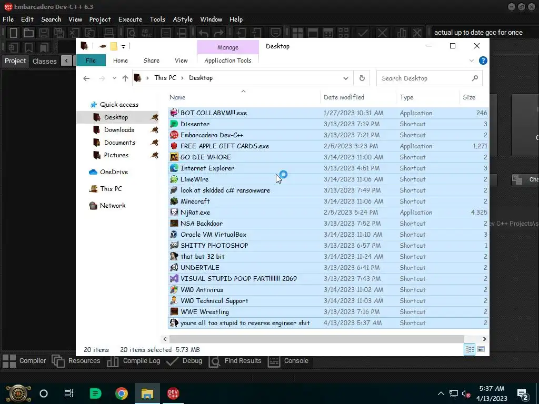Select the UNDERTALE shortcut icon
The image size is (539, 404).
pyautogui.click(x=174, y=267)
